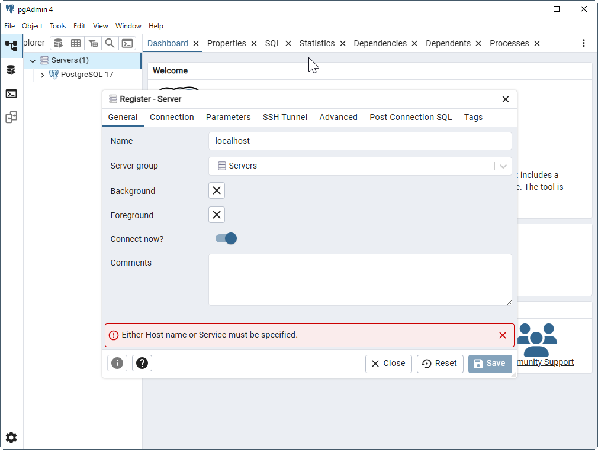Click the PostgreSQL 17 elephant server icon

point(54,75)
